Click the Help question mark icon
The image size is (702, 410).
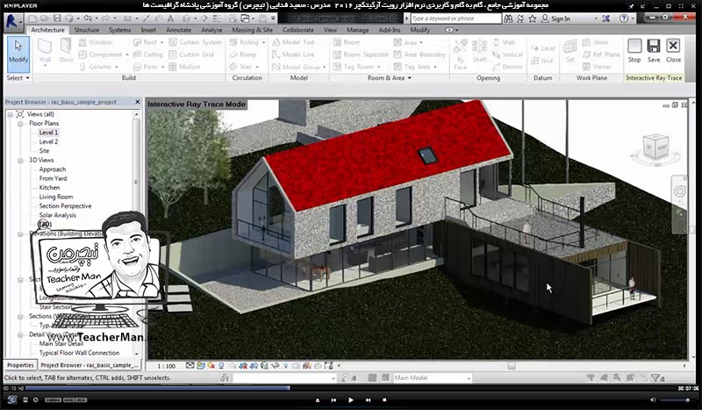point(624,18)
